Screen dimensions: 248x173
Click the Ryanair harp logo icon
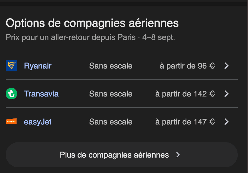tap(11, 66)
